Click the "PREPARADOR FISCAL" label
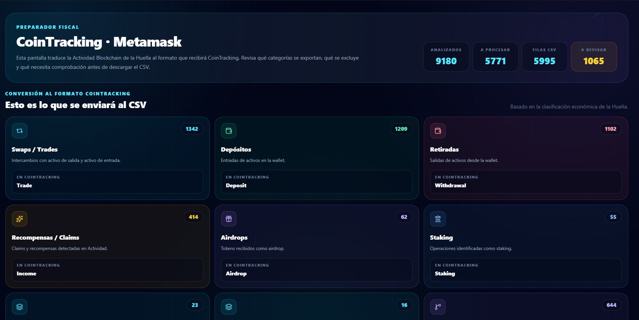The height and width of the screenshot is (320, 639). pyautogui.click(x=48, y=27)
